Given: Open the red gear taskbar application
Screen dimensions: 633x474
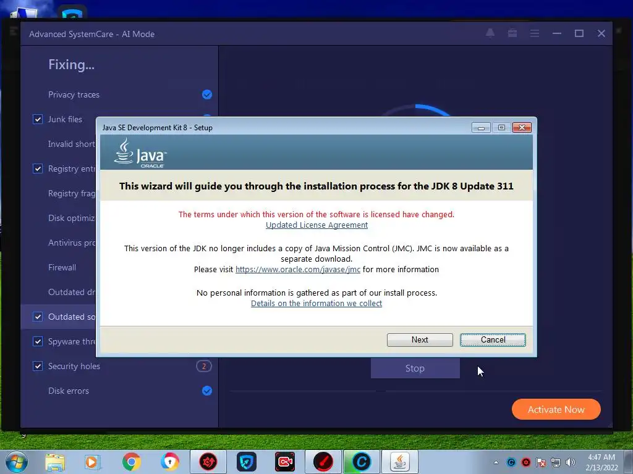Looking at the screenshot, I should tap(208, 462).
